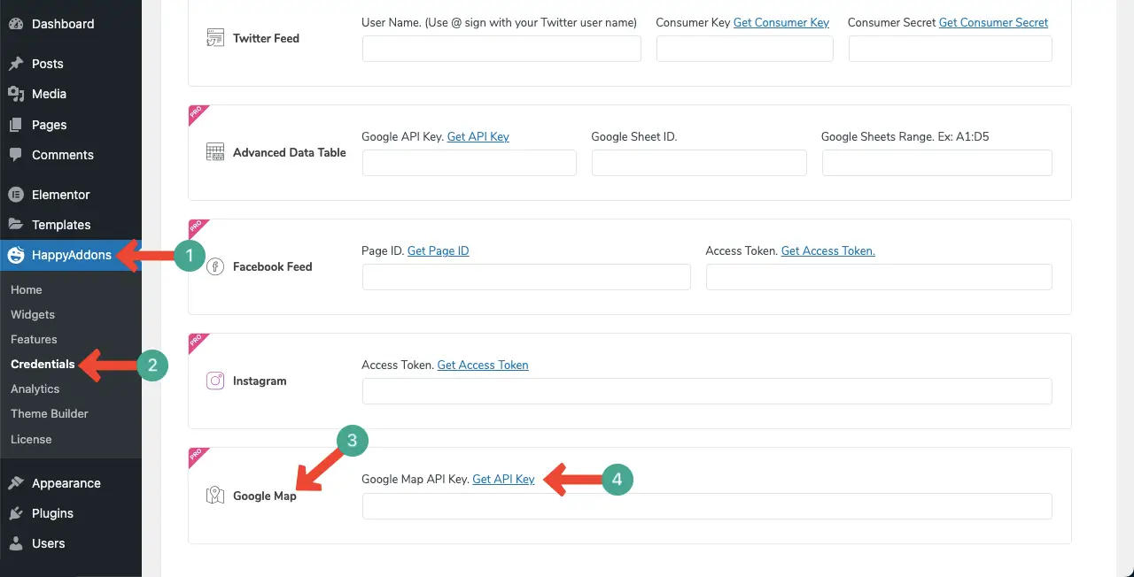The height and width of the screenshot is (577, 1134).
Task: Click the Facebook Feed label
Action: 273,266
